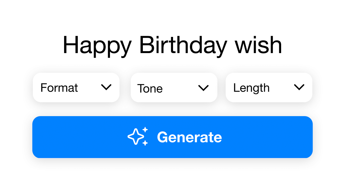Click the word wish in the title

point(258,45)
